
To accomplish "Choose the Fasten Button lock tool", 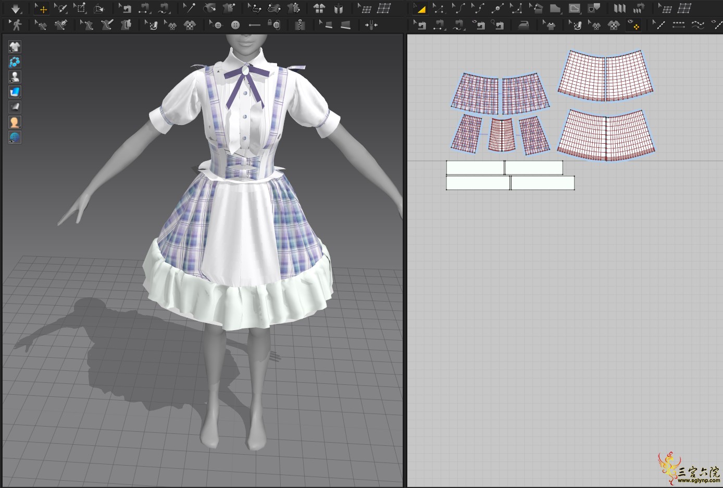I will [274, 25].
